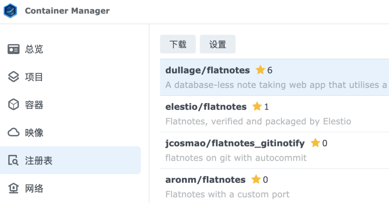Switch to the 总览 sidebar tab
This screenshot has height=203, width=389.
click(x=34, y=49)
